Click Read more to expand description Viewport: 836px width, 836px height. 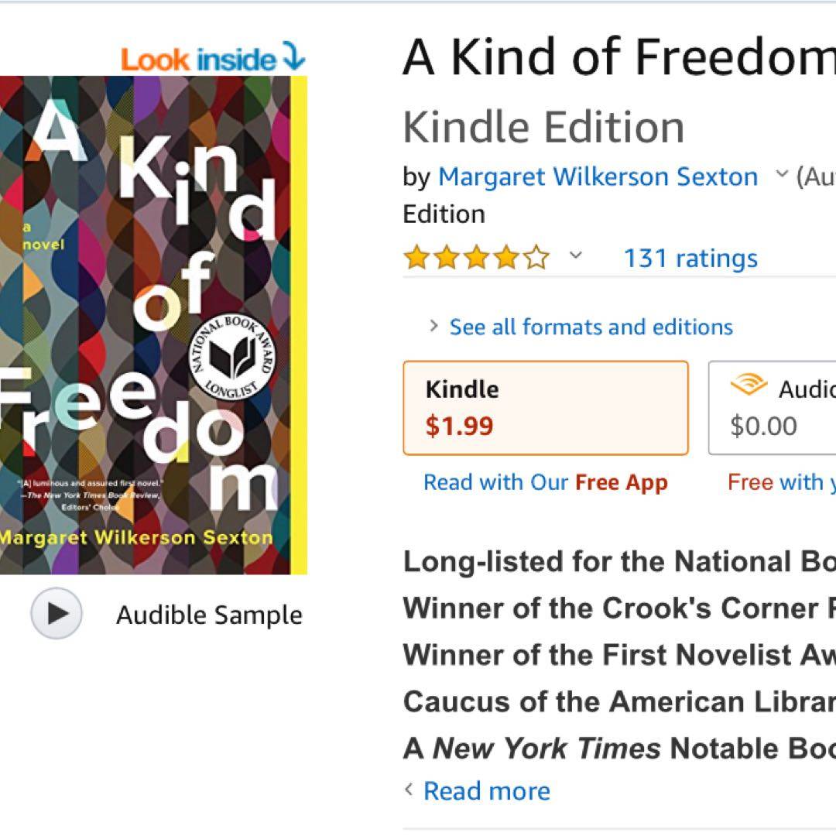(487, 790)
